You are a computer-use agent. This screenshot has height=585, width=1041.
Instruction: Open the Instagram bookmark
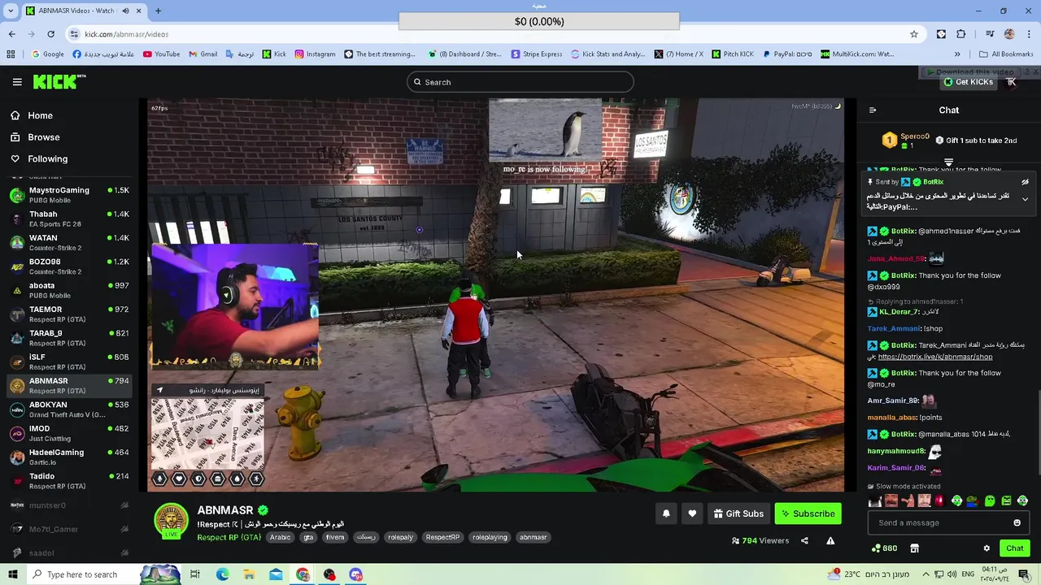[x=315, y=54]
